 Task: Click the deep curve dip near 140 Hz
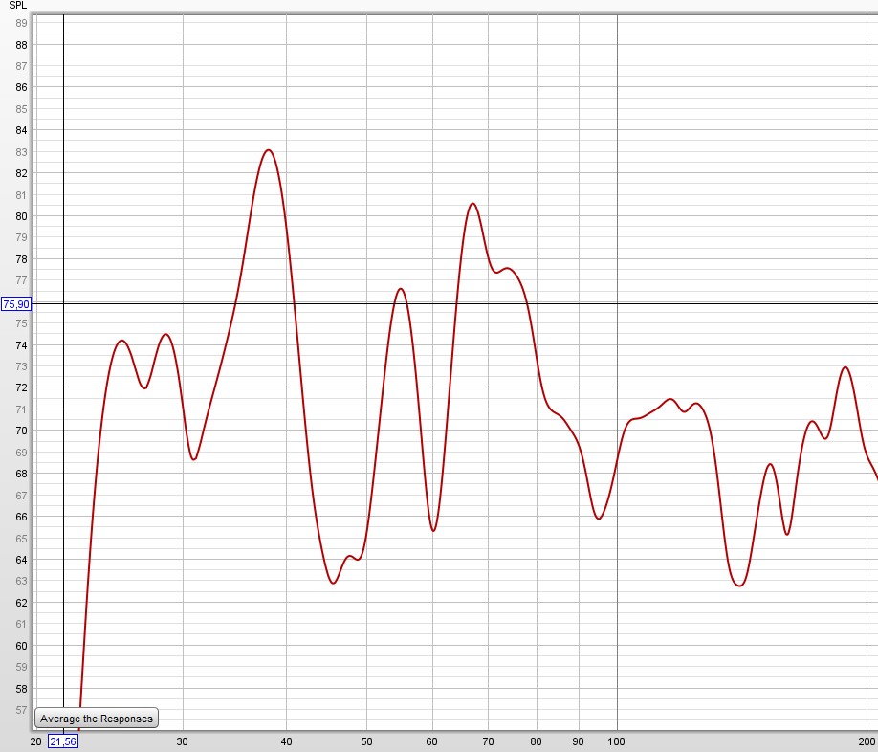pyautogui.click(x=739, y=586)
